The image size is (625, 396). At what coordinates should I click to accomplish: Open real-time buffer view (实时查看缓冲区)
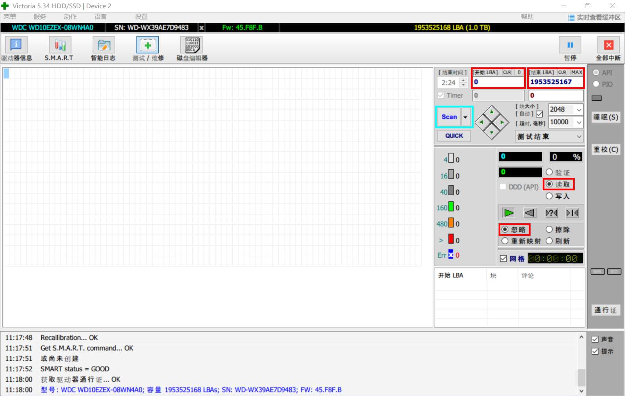click(x=594, y=17)
